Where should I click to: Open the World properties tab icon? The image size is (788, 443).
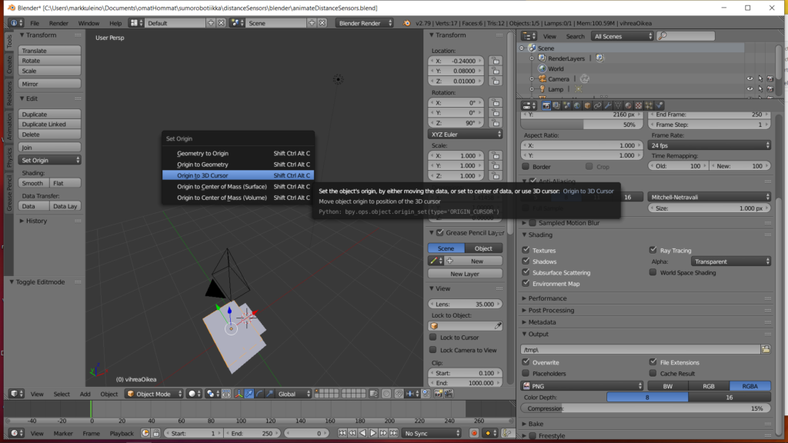(577, 105)
